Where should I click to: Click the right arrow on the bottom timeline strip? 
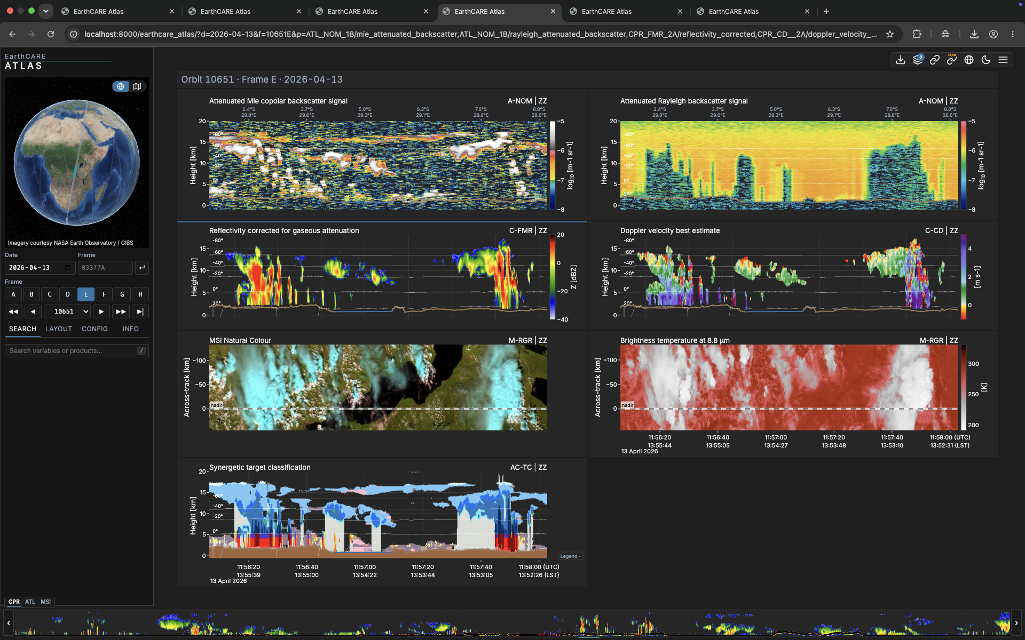click(1016, 623)
